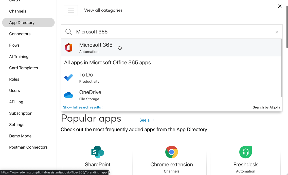This screenshot has height=175, width=288.
Task: Select the OneDrive search result
Action: click(171, 95)
